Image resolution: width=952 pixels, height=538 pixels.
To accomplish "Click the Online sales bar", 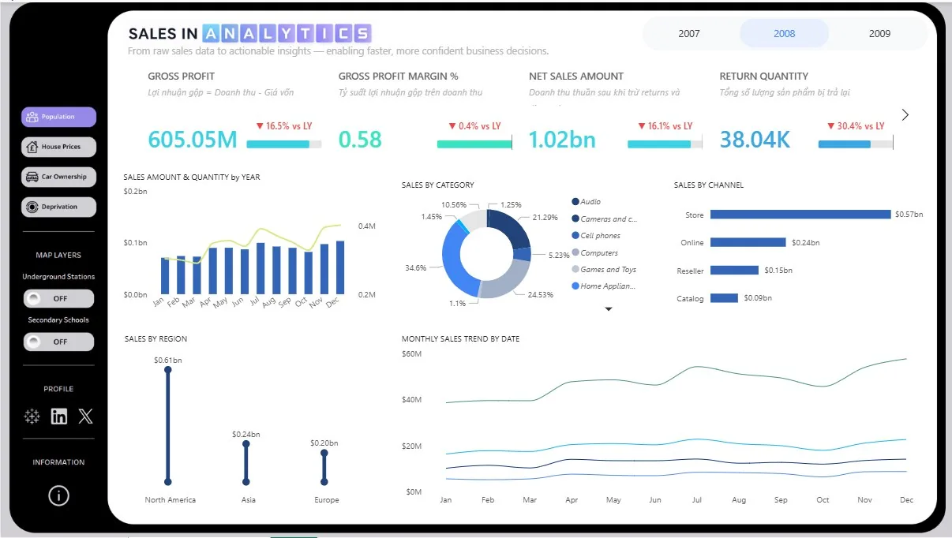I will coord(748,242).
